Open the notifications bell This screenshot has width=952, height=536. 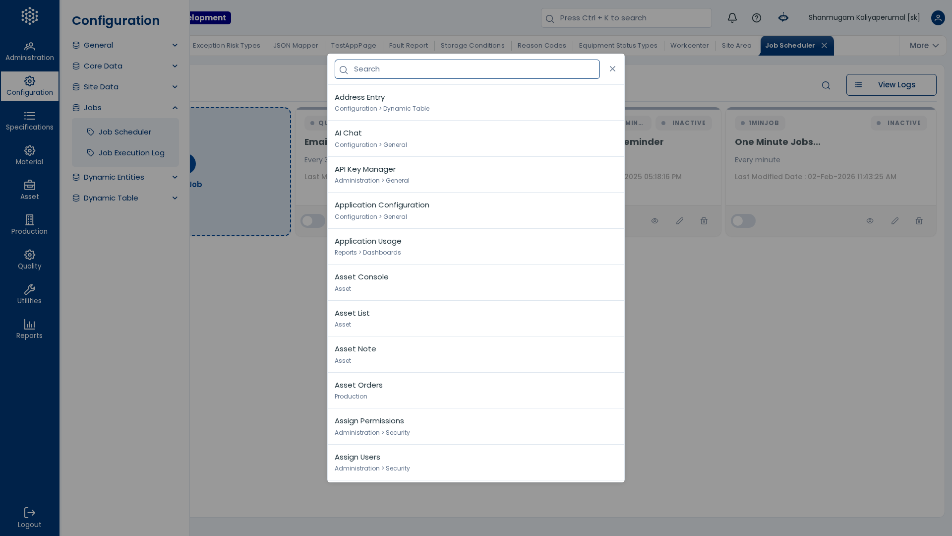[x=732, y=18]
